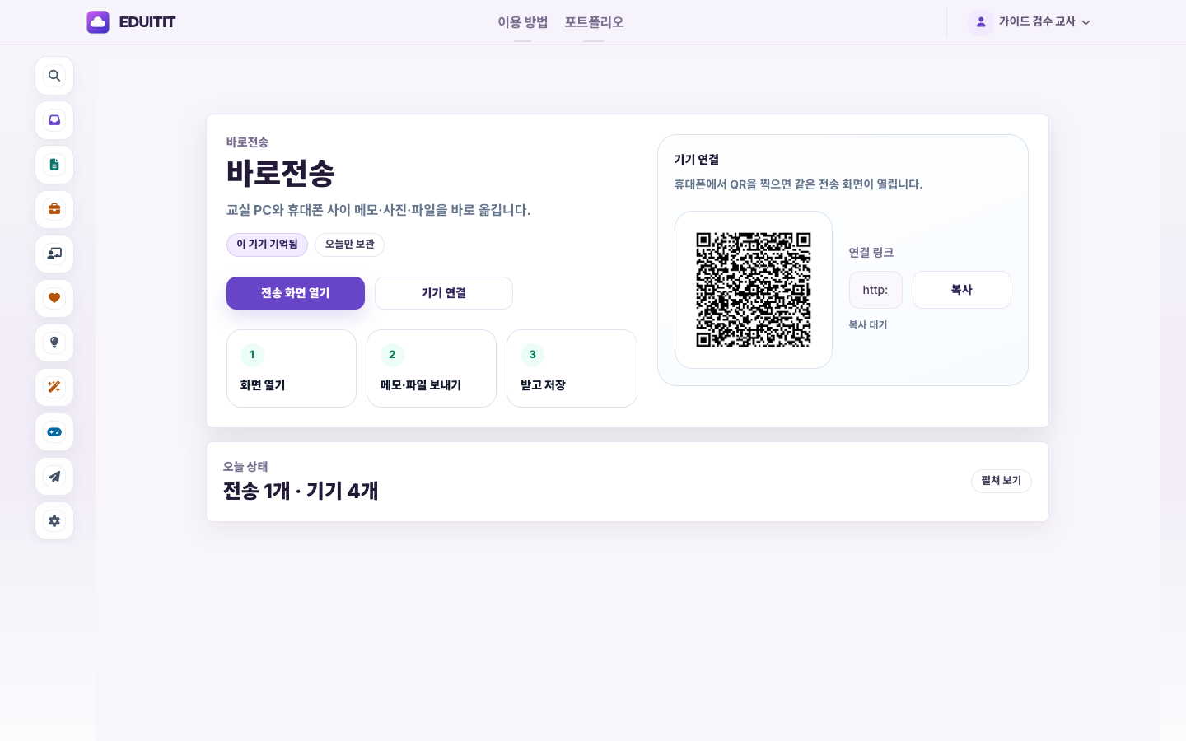Click the 연결 링크 http input field
1186x741 pixels.
click(x=875, y=290)
